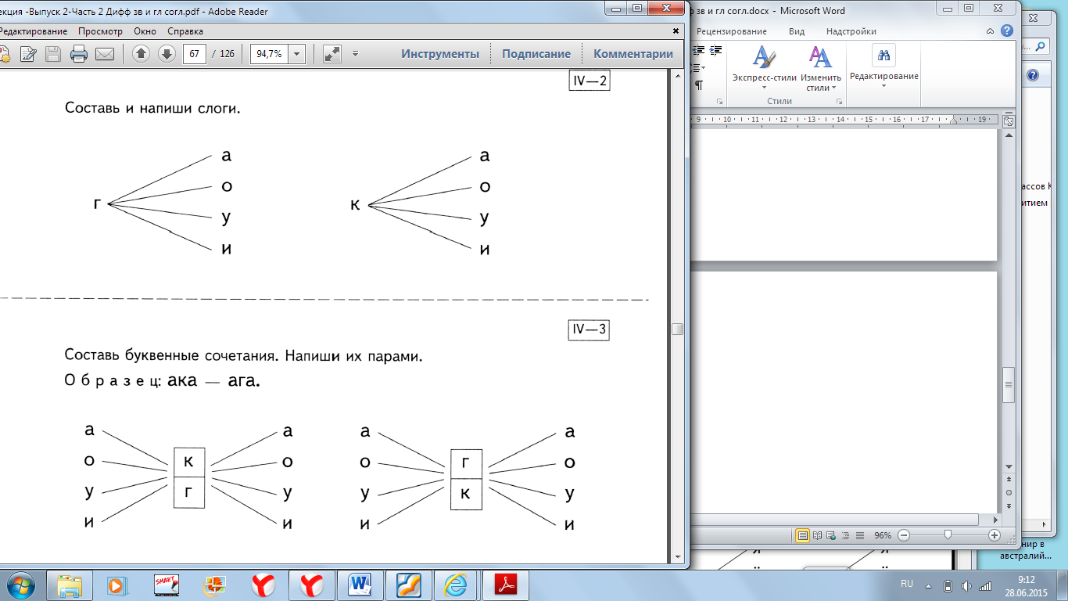Select Print Layout view in Word status bar
Image resolution: width=1068 pixels, height=601 pixels.
point(802,535)
